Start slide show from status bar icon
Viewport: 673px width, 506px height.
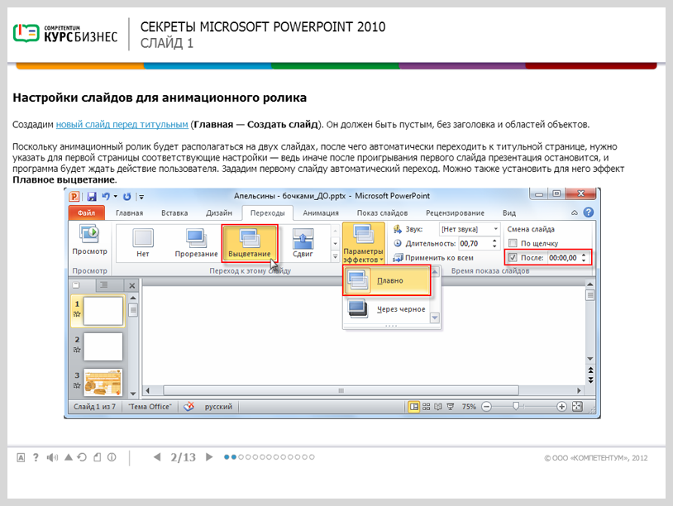coord(451,407)
